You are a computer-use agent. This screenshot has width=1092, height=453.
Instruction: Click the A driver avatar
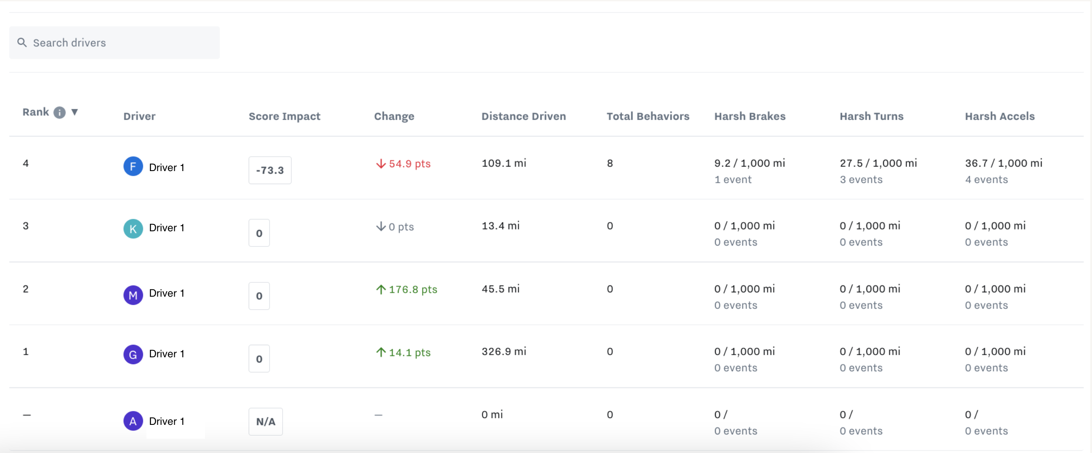(133, 421)
